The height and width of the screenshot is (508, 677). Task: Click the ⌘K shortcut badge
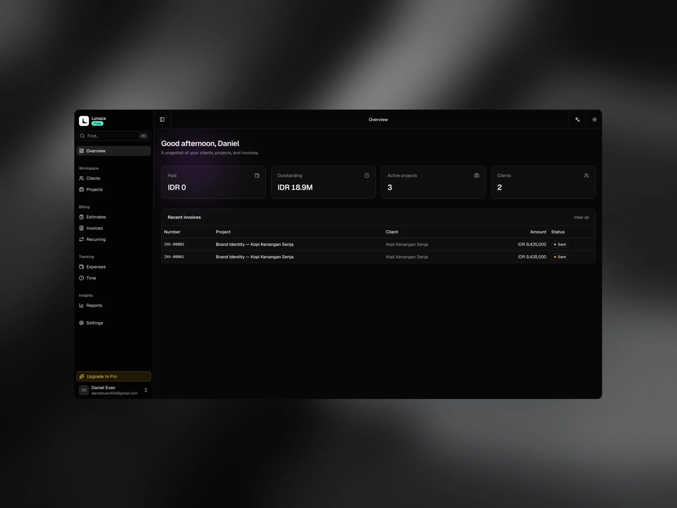pyautogui.click(x=143, y=136)
